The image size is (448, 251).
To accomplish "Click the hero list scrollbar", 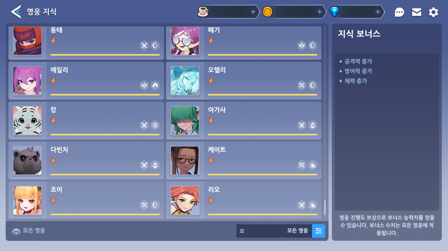I will (x=325, y=208).
